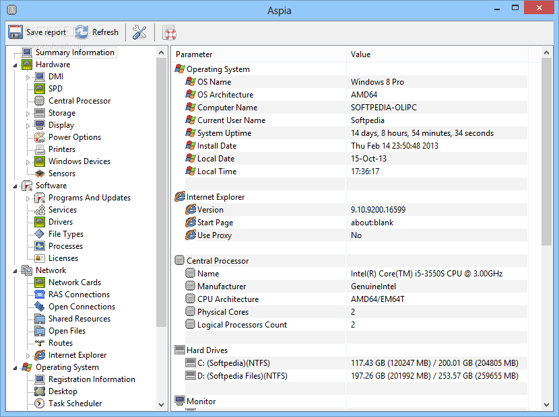Click the Open Connections icon
559x417 pixels.
[x=40, y=307]
